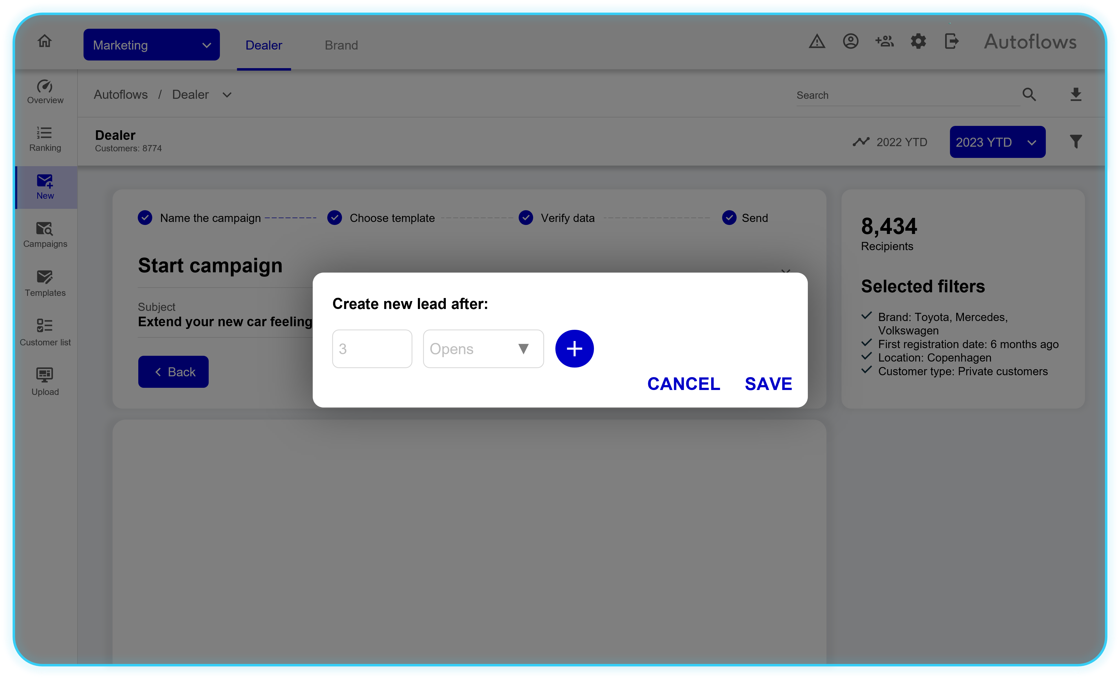Click the SAVE button in dialog
The width and height of the screenshot is (1120, 679).
click(x=768, y=384)
